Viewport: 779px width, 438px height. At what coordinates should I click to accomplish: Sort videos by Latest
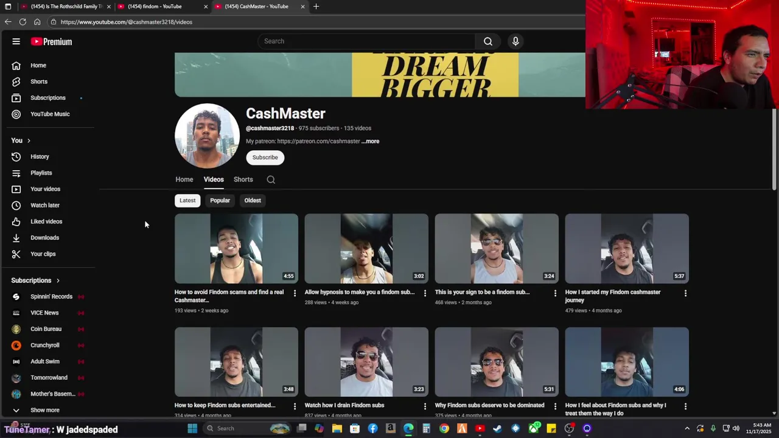(187, 200)
